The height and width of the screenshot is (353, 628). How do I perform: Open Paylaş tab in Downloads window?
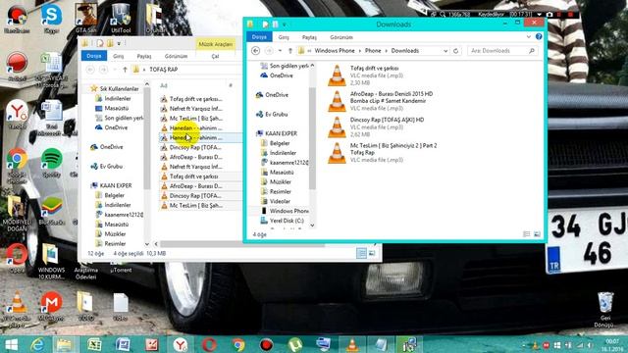pyautogui.click(x=309, y=37)
